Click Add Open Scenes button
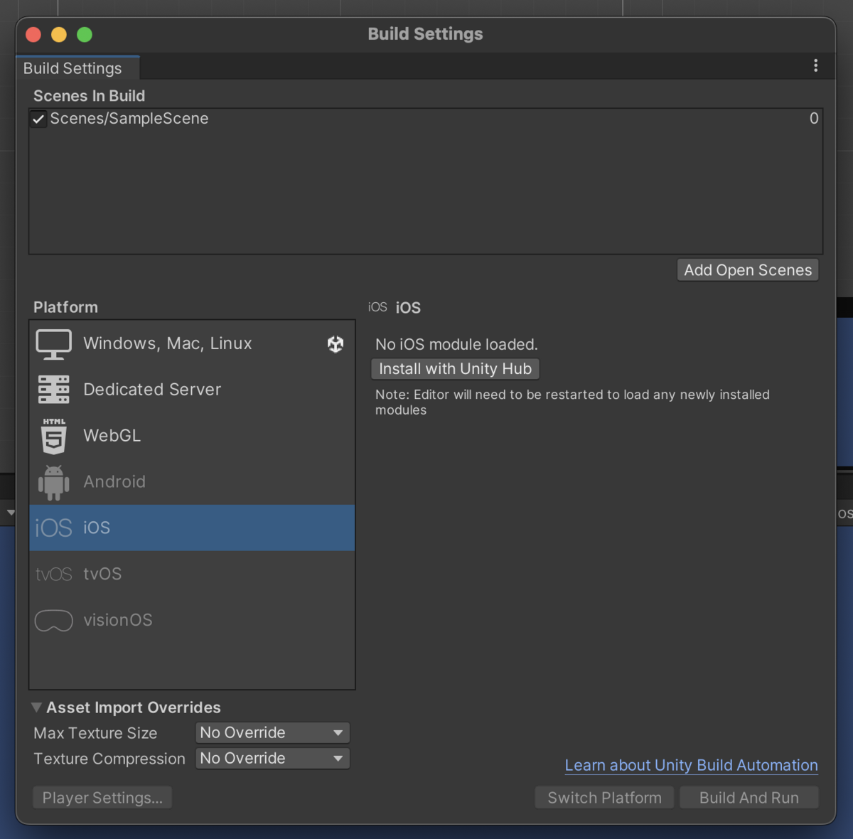The image size is (853, 839). point(748,270)
